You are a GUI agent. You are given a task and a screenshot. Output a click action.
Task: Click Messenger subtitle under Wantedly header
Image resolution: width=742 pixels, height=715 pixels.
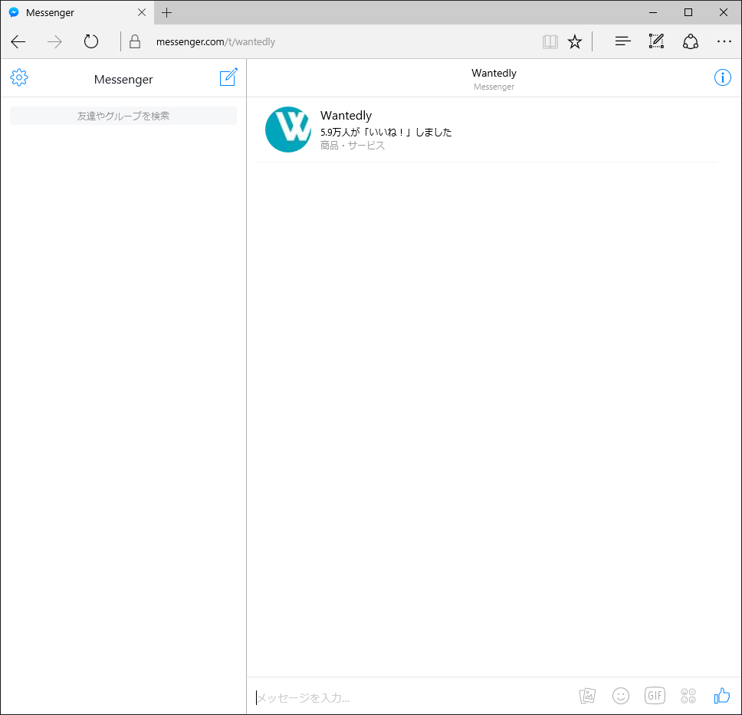click(x=494, y=87)
